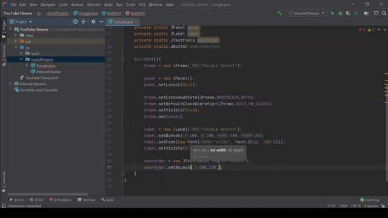Click CRLF line separator in status bar

[x=344, y=206]
